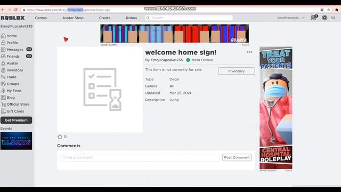The image size is (341, 192).
Task: Open the Games tab in the top nav
Action: tap(41, 18)
